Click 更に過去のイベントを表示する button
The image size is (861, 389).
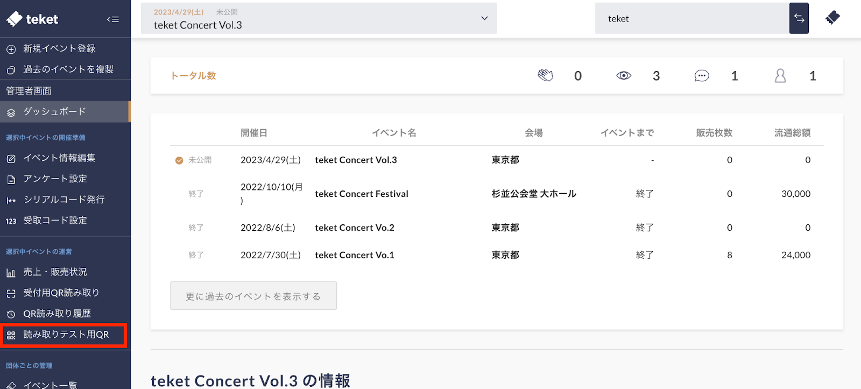253,296
